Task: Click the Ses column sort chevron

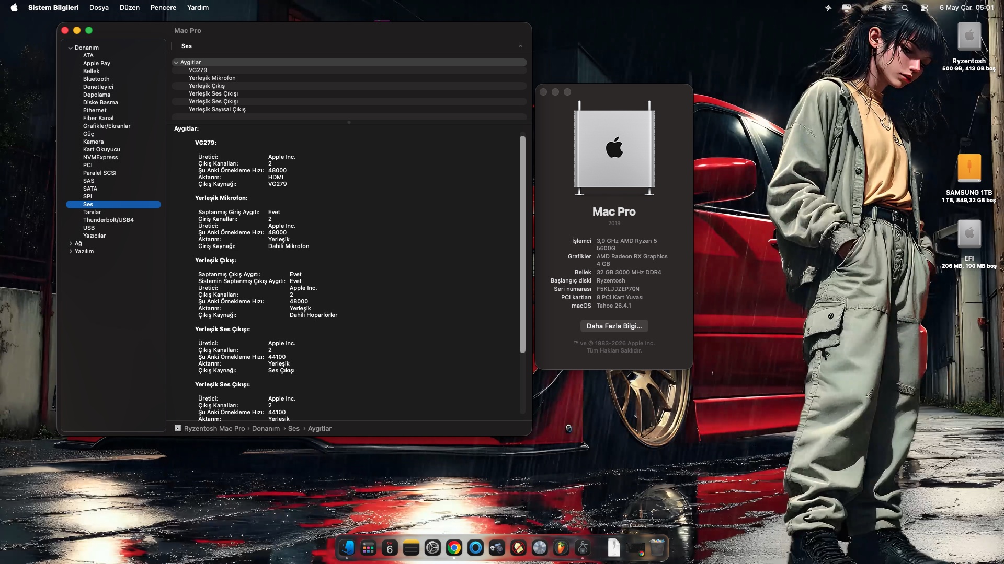Action: pos(520,46)
